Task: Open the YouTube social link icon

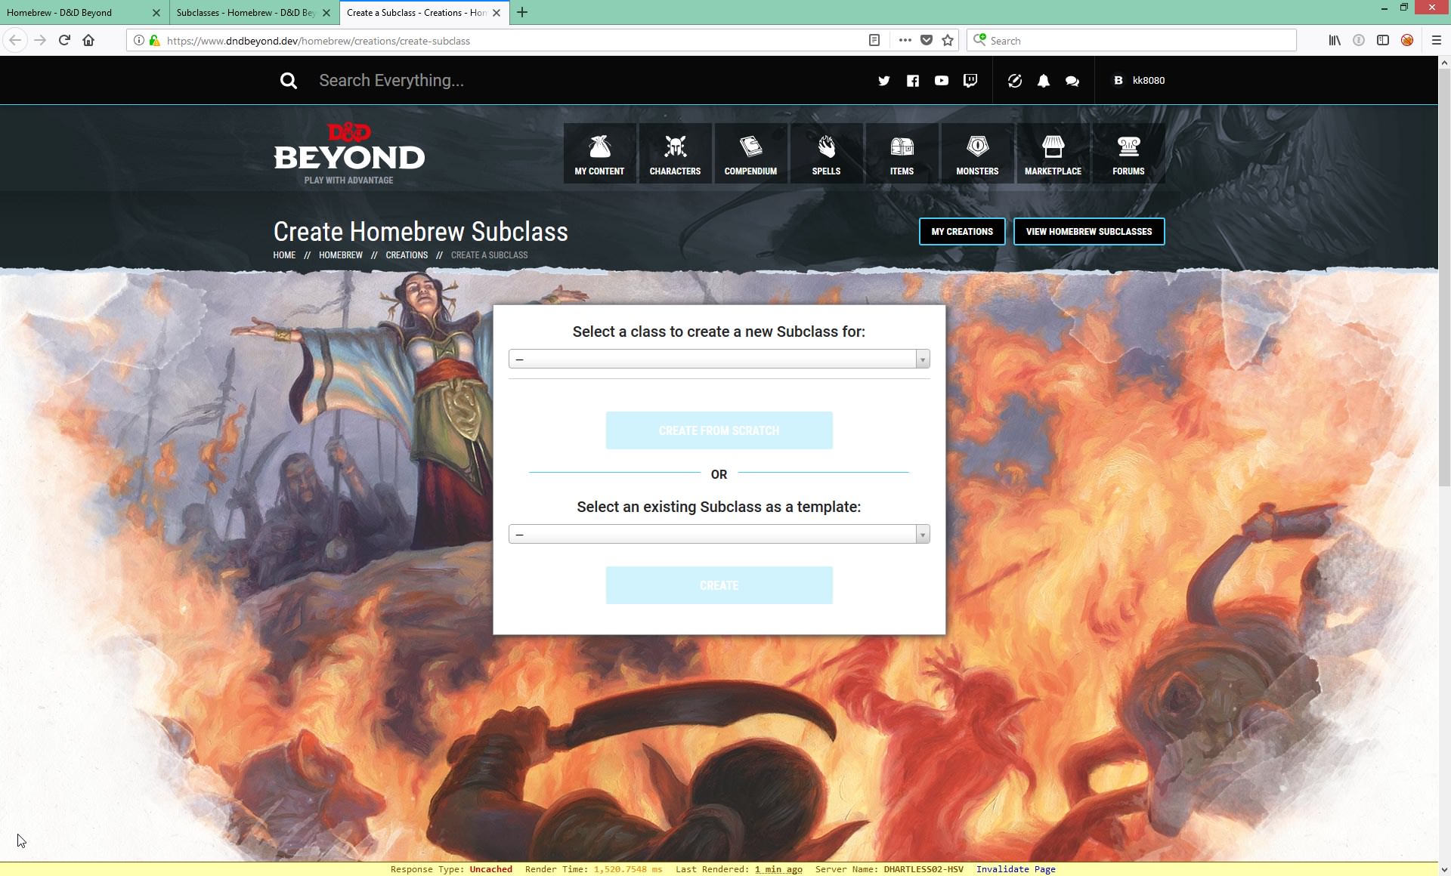Action: (x=942, y=81)
